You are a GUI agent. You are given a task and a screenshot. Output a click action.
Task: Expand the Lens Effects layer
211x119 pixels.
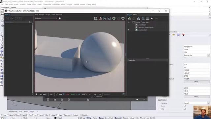[136, 25]
